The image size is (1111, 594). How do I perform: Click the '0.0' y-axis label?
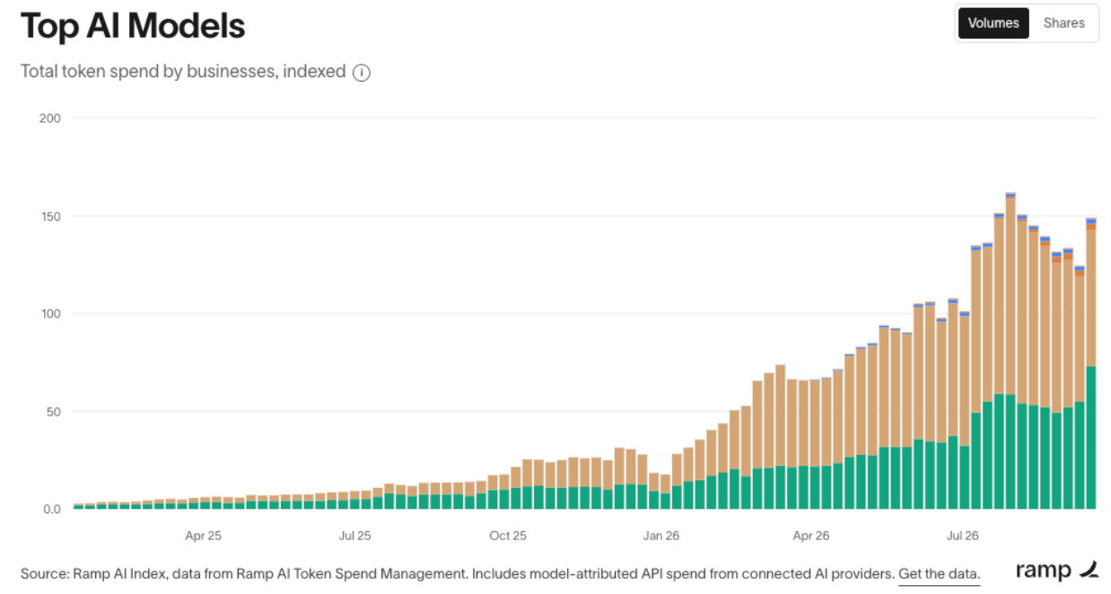51,510
